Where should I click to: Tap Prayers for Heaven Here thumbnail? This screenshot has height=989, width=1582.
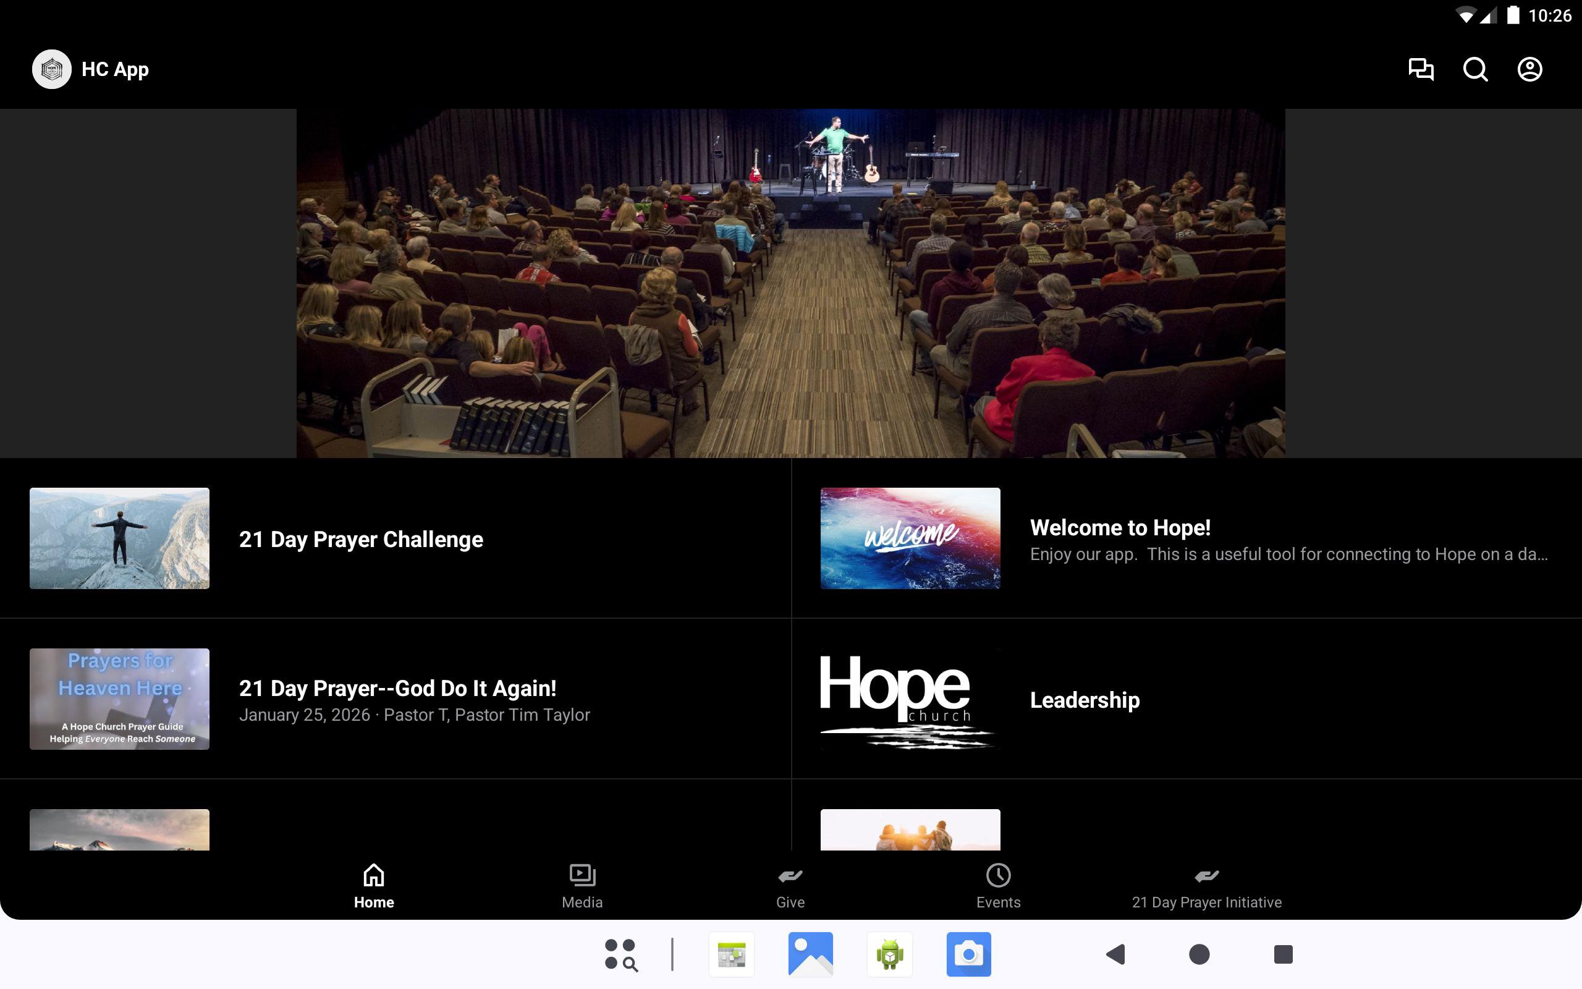pyautogui.click(x=120, y=698)
